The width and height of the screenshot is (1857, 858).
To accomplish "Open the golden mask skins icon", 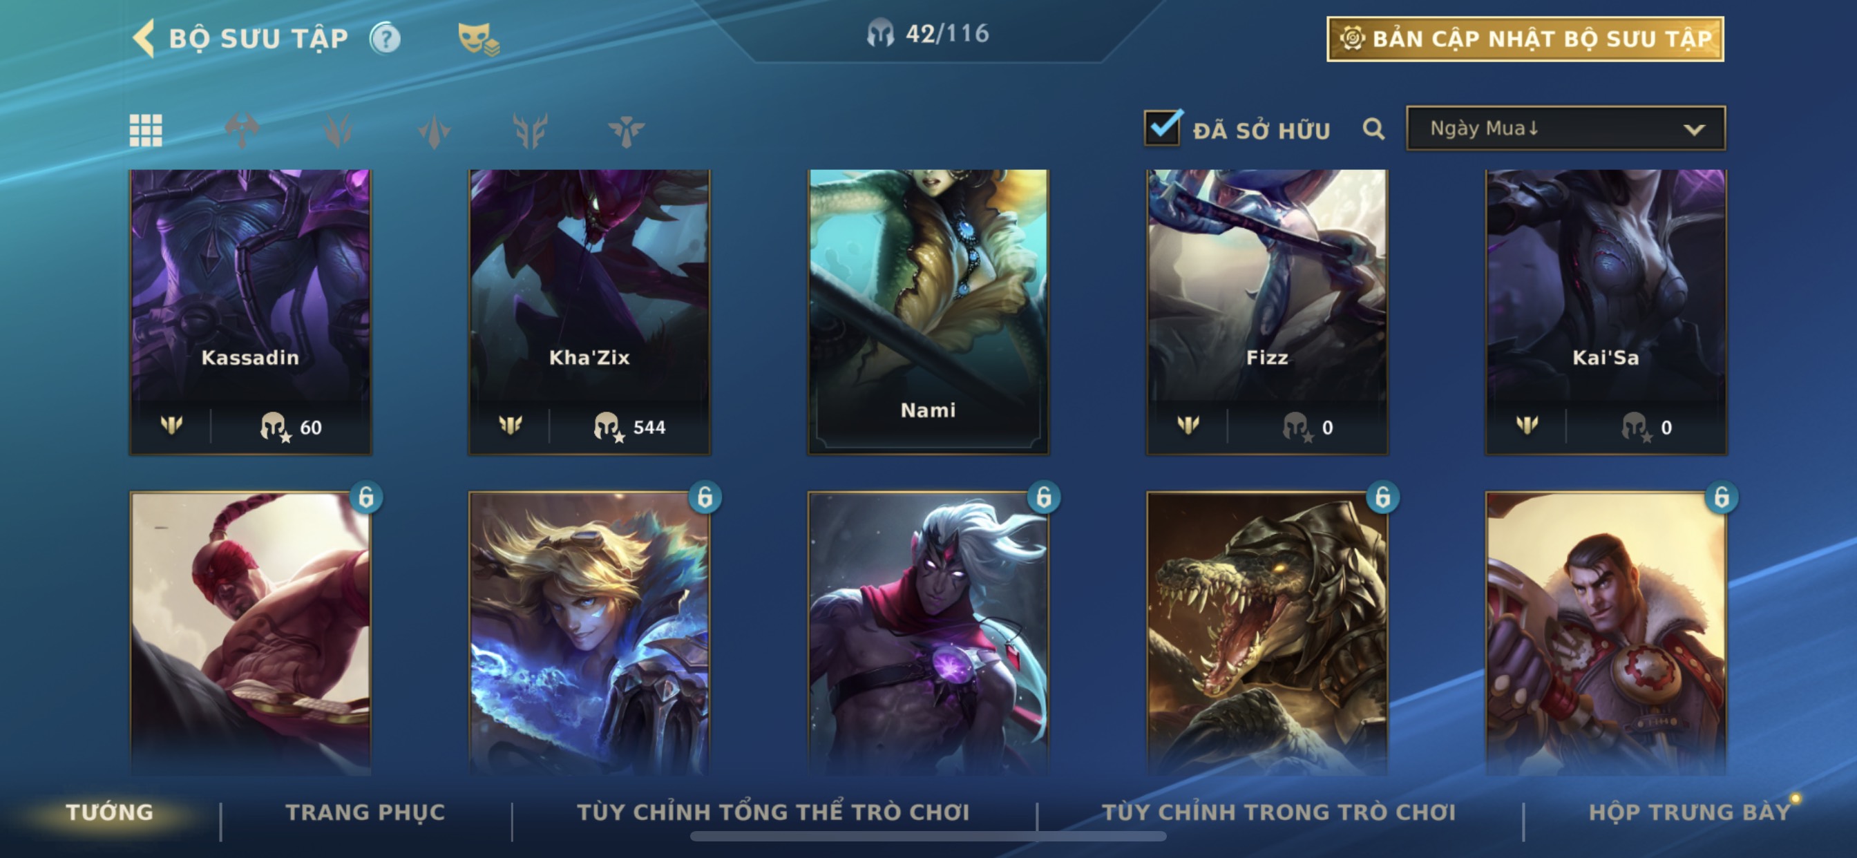I will click(x=478, y=39).
